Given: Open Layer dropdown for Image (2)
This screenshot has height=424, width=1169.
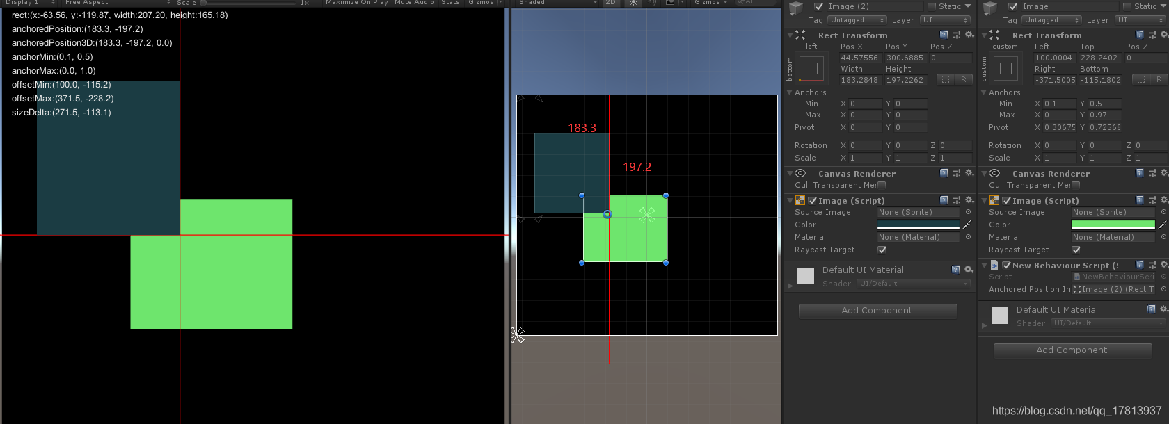Looking at the screenshot, I should click(x=946, y=20).
